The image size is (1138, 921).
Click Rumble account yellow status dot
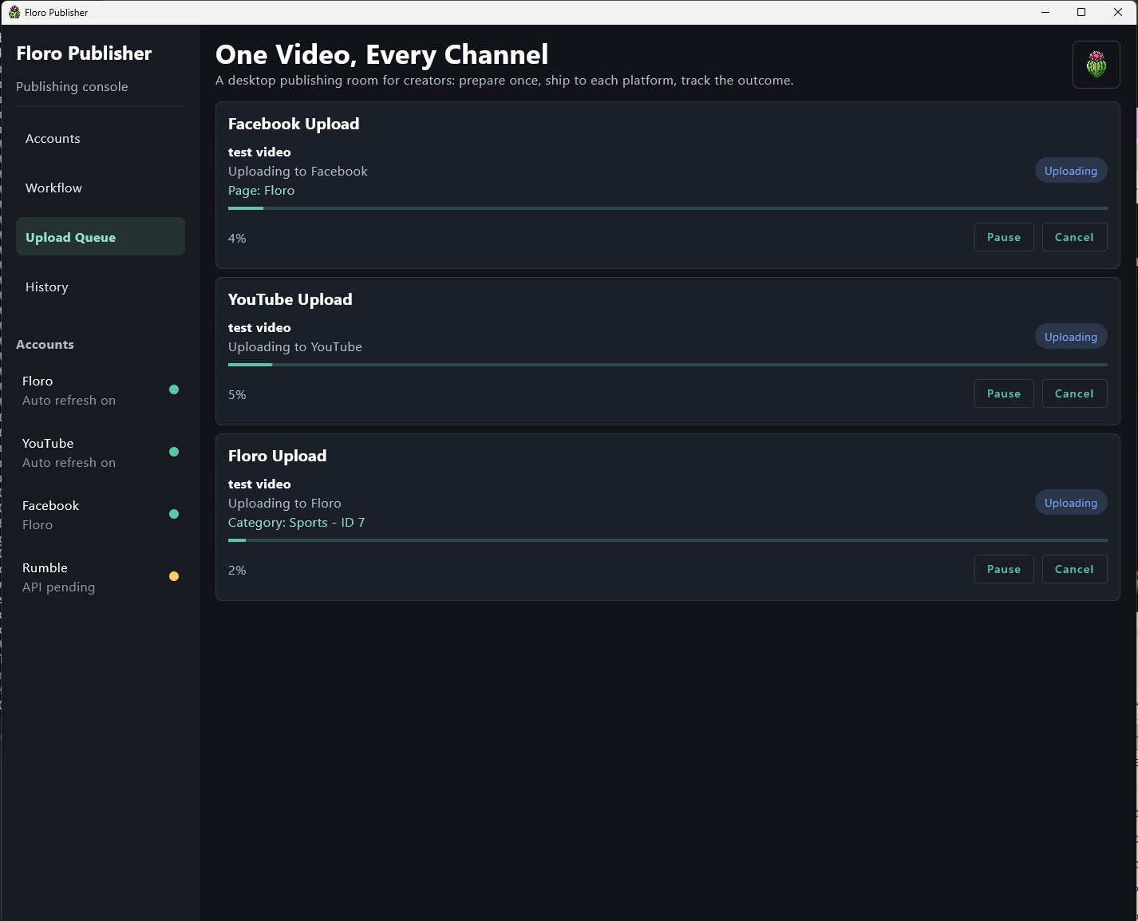click(174, 576)
